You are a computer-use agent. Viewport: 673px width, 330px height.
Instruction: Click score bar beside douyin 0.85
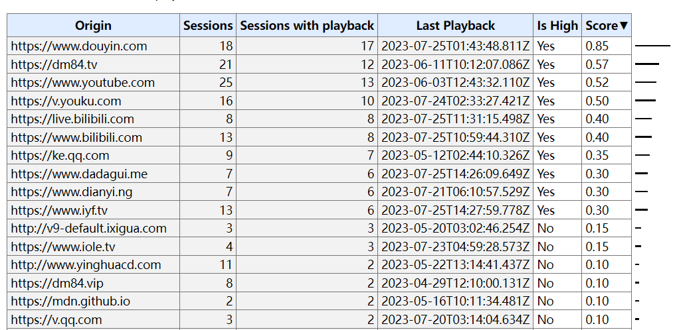point(652,45)
